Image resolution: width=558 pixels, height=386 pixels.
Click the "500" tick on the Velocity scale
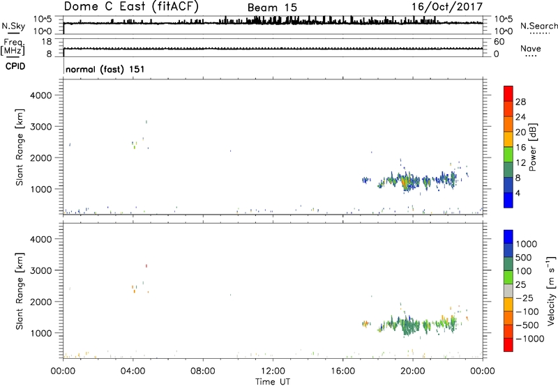click(524, 258)
